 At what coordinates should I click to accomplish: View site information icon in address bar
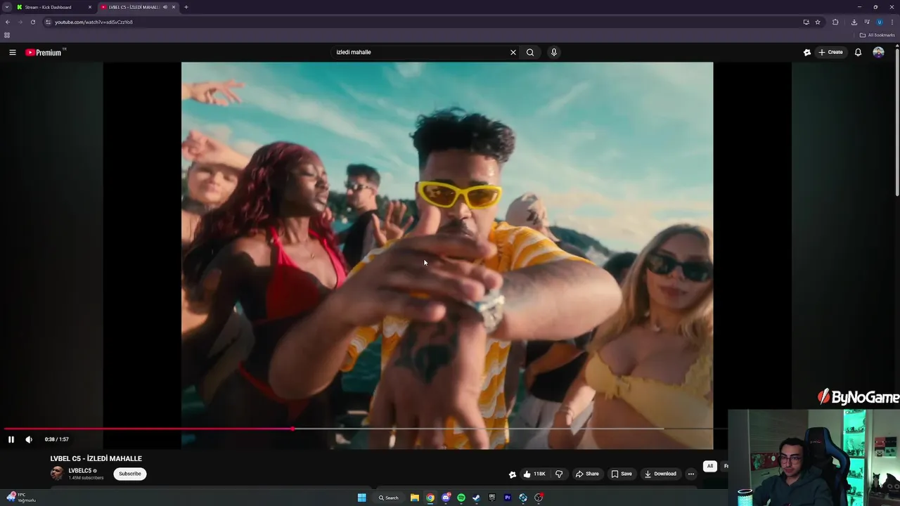click(x=48, y=22)
